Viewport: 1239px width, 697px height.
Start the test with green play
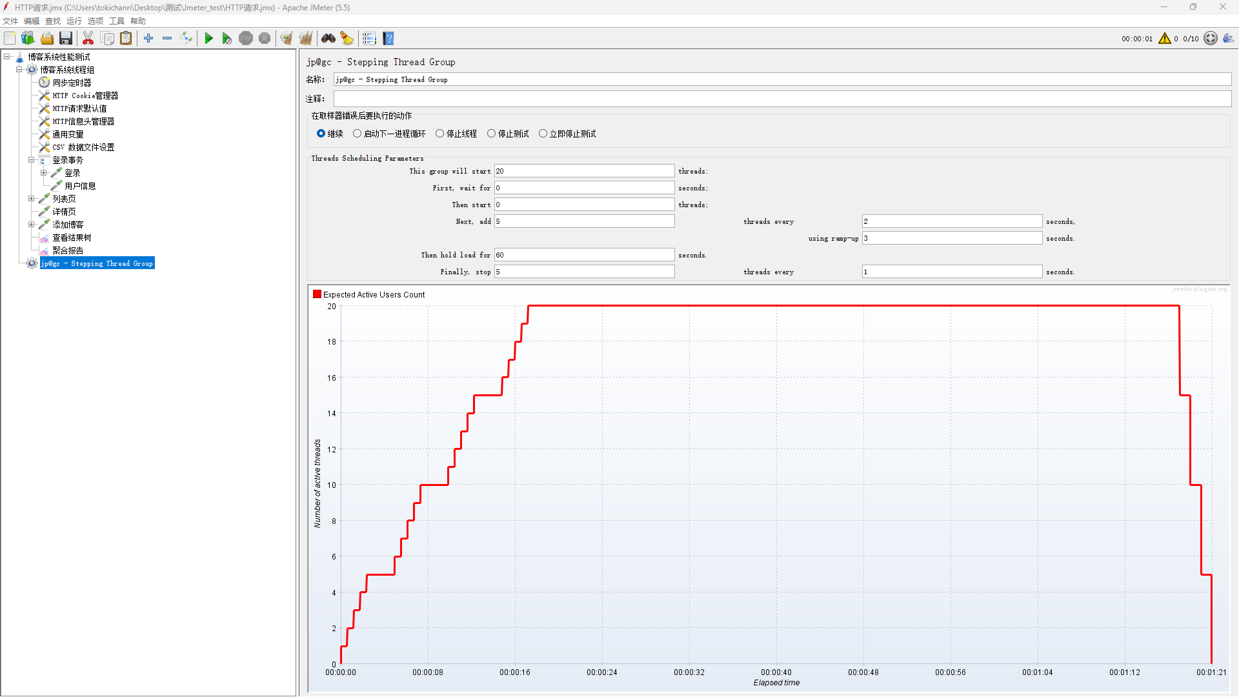208,39
